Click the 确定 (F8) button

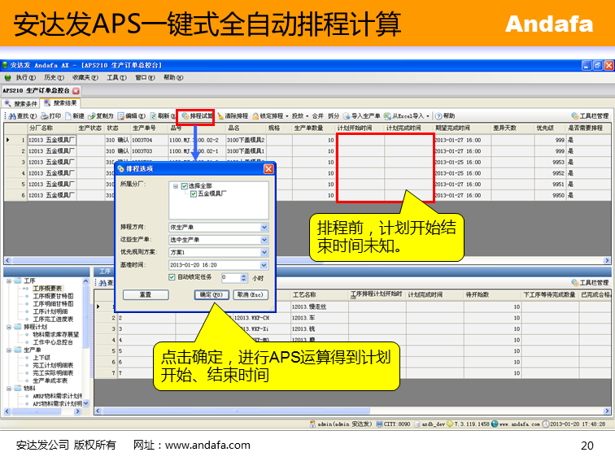point(212,294)
